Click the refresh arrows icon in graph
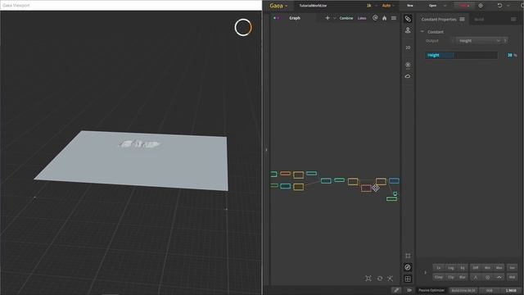524x295 pixels. click(x=380, y=279)
